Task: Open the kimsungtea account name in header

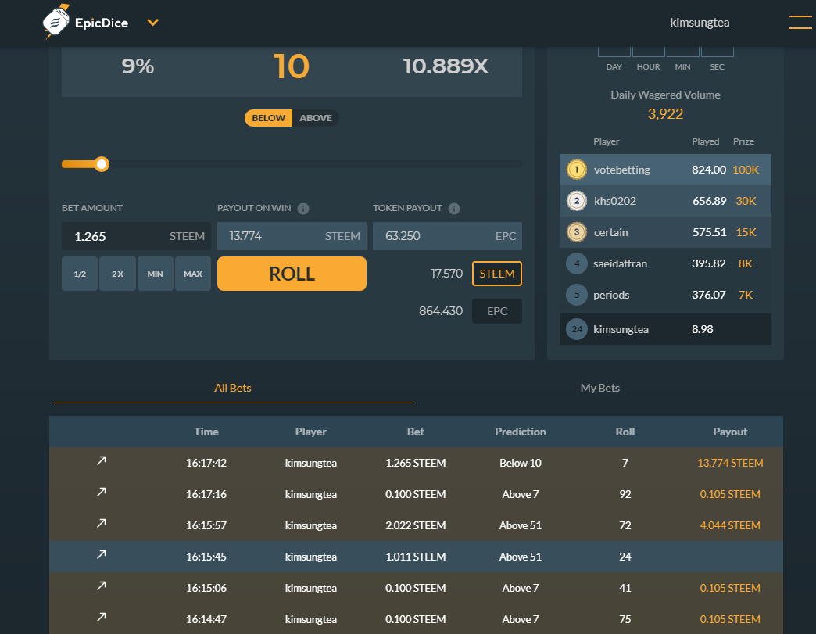Action: coord(700,23)
